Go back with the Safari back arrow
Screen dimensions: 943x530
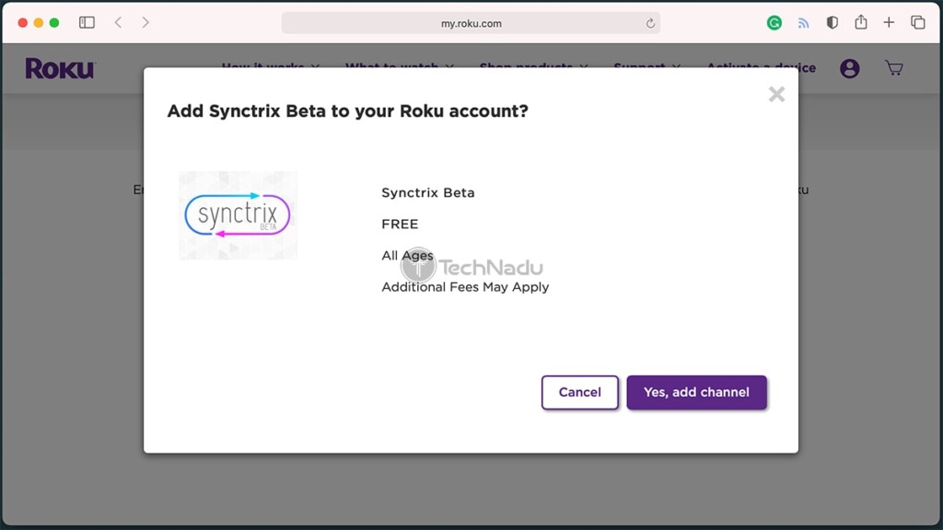[119, 23]
